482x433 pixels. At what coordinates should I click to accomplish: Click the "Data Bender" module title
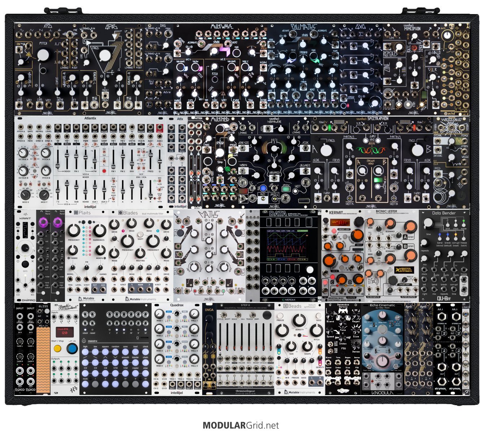tap(444, 213)
